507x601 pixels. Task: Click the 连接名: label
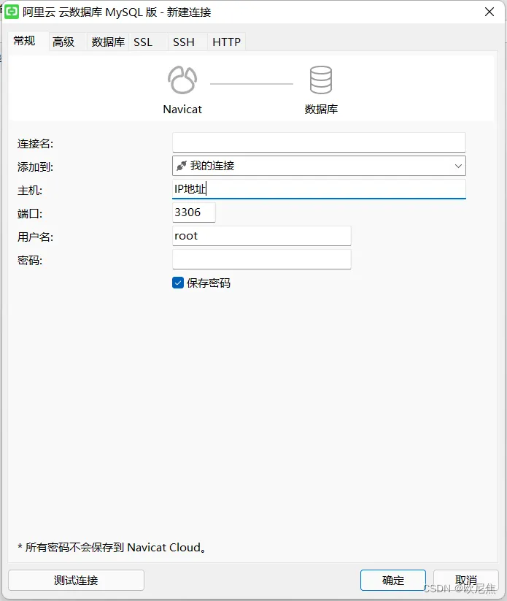[x=35, y=144]
